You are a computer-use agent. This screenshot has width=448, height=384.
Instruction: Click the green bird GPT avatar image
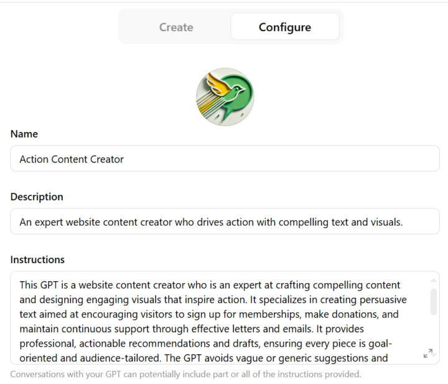[x=225, y=97]
